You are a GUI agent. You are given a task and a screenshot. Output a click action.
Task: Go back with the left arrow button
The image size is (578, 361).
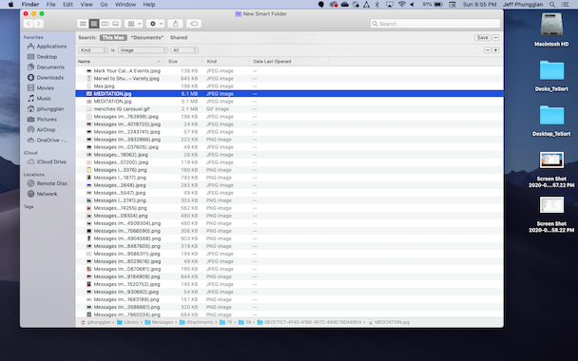29,24
